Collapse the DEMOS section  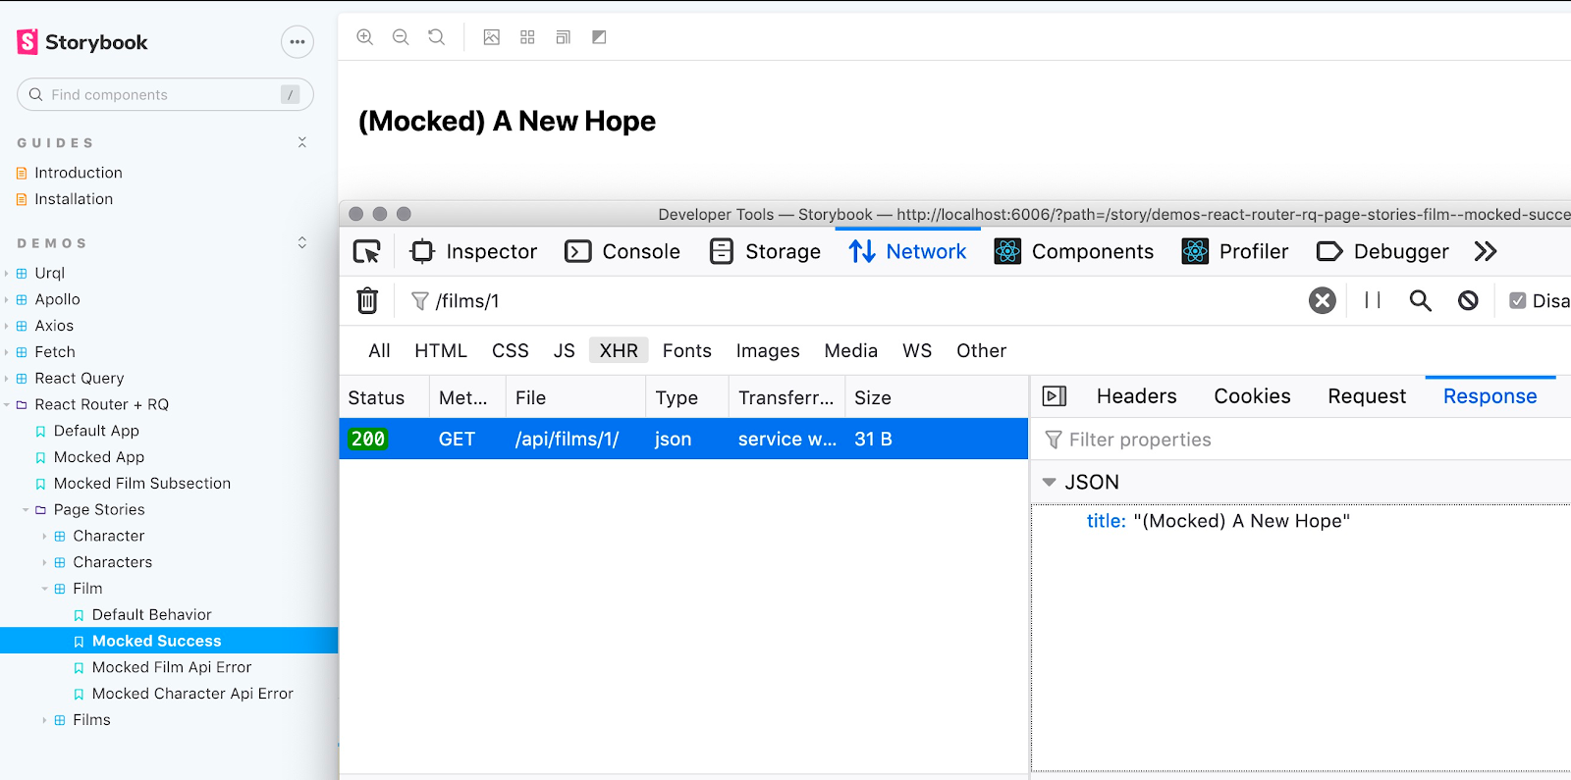[302, 242]
